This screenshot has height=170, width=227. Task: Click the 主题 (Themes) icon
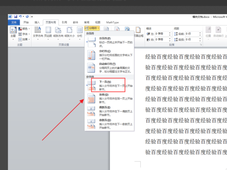click(x=13, y=30)
